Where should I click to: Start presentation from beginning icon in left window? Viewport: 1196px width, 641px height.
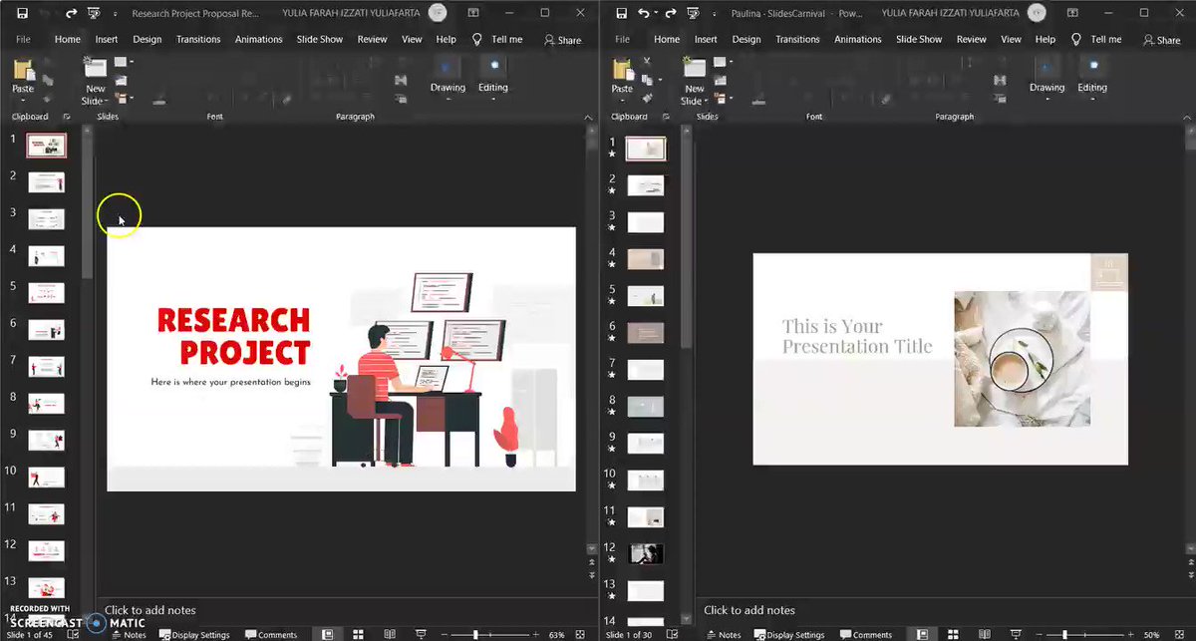tap(93, 13)
